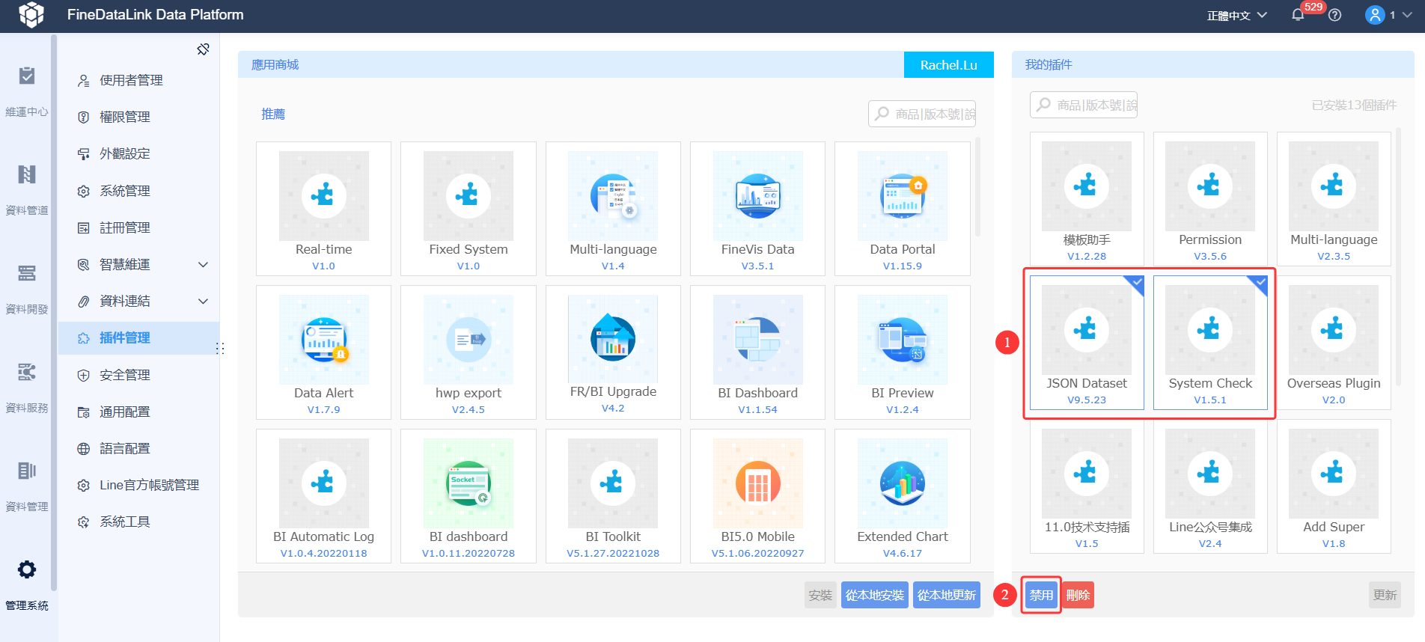The image size is (1425, 642).
Task: Click the 安裝 install button
Action: (820, 595)
